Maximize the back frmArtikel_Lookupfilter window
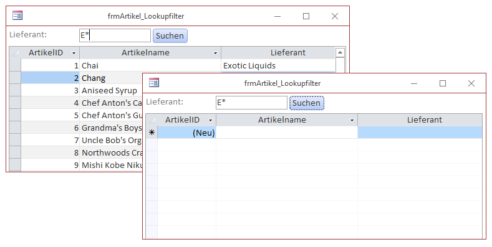Image resolution: width=492 pixels, height=247 pixels. (x=306, y=16)
